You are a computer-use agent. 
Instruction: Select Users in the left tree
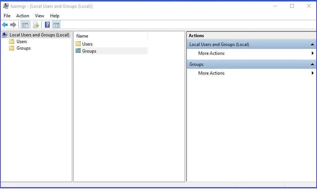pos(22,42)
